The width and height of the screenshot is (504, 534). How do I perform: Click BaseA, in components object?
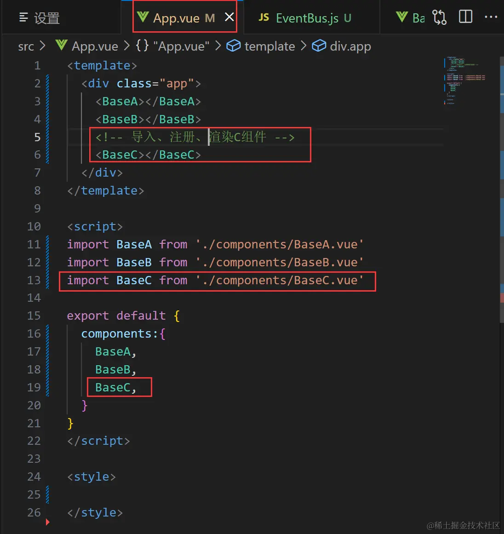pyautogui.click(x=116, y=351)
